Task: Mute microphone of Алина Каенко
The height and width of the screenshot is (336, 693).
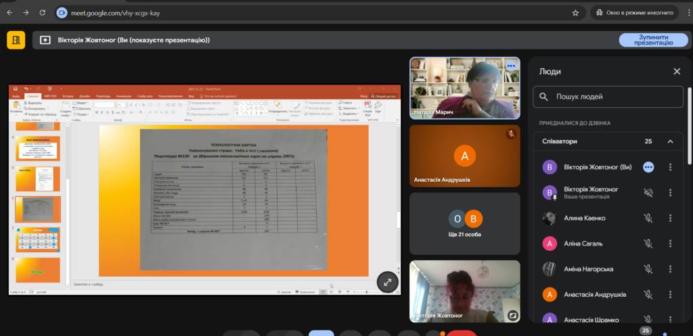Action: (x=648, y=218)
